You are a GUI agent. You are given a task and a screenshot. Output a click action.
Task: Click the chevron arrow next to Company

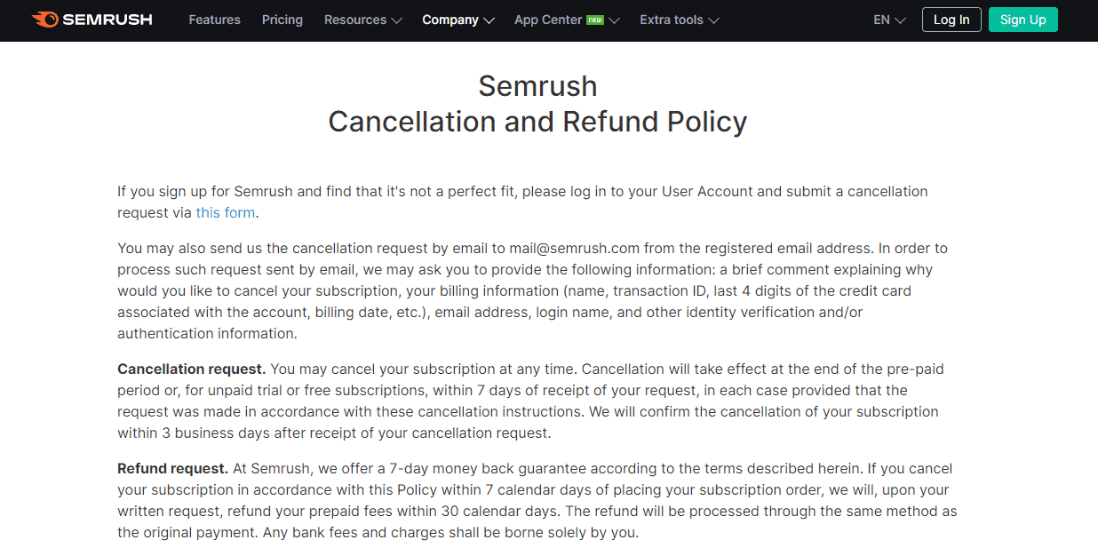489,20
